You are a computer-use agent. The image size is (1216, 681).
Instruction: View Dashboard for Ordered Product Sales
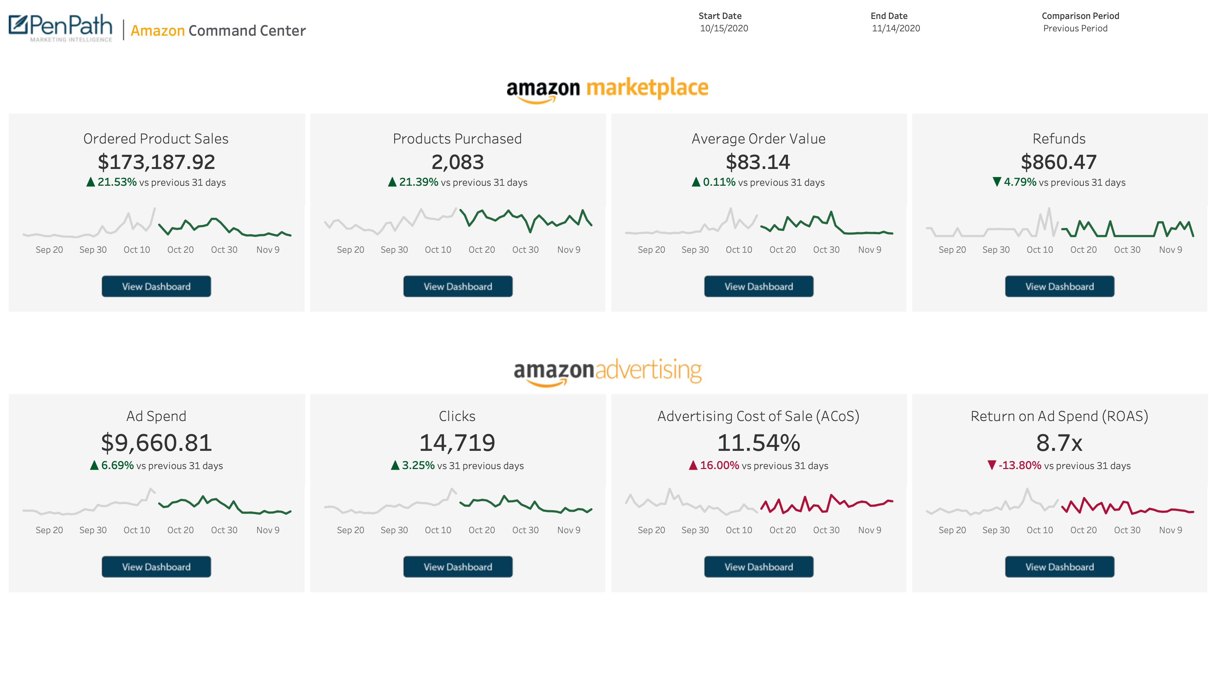(156, 287)
